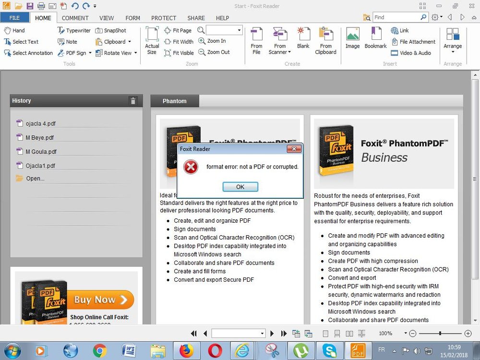The width and height of the screenshot is (480, 360).
Task: Open the Find options gear dropdown
Action: [x=436, y=16]
